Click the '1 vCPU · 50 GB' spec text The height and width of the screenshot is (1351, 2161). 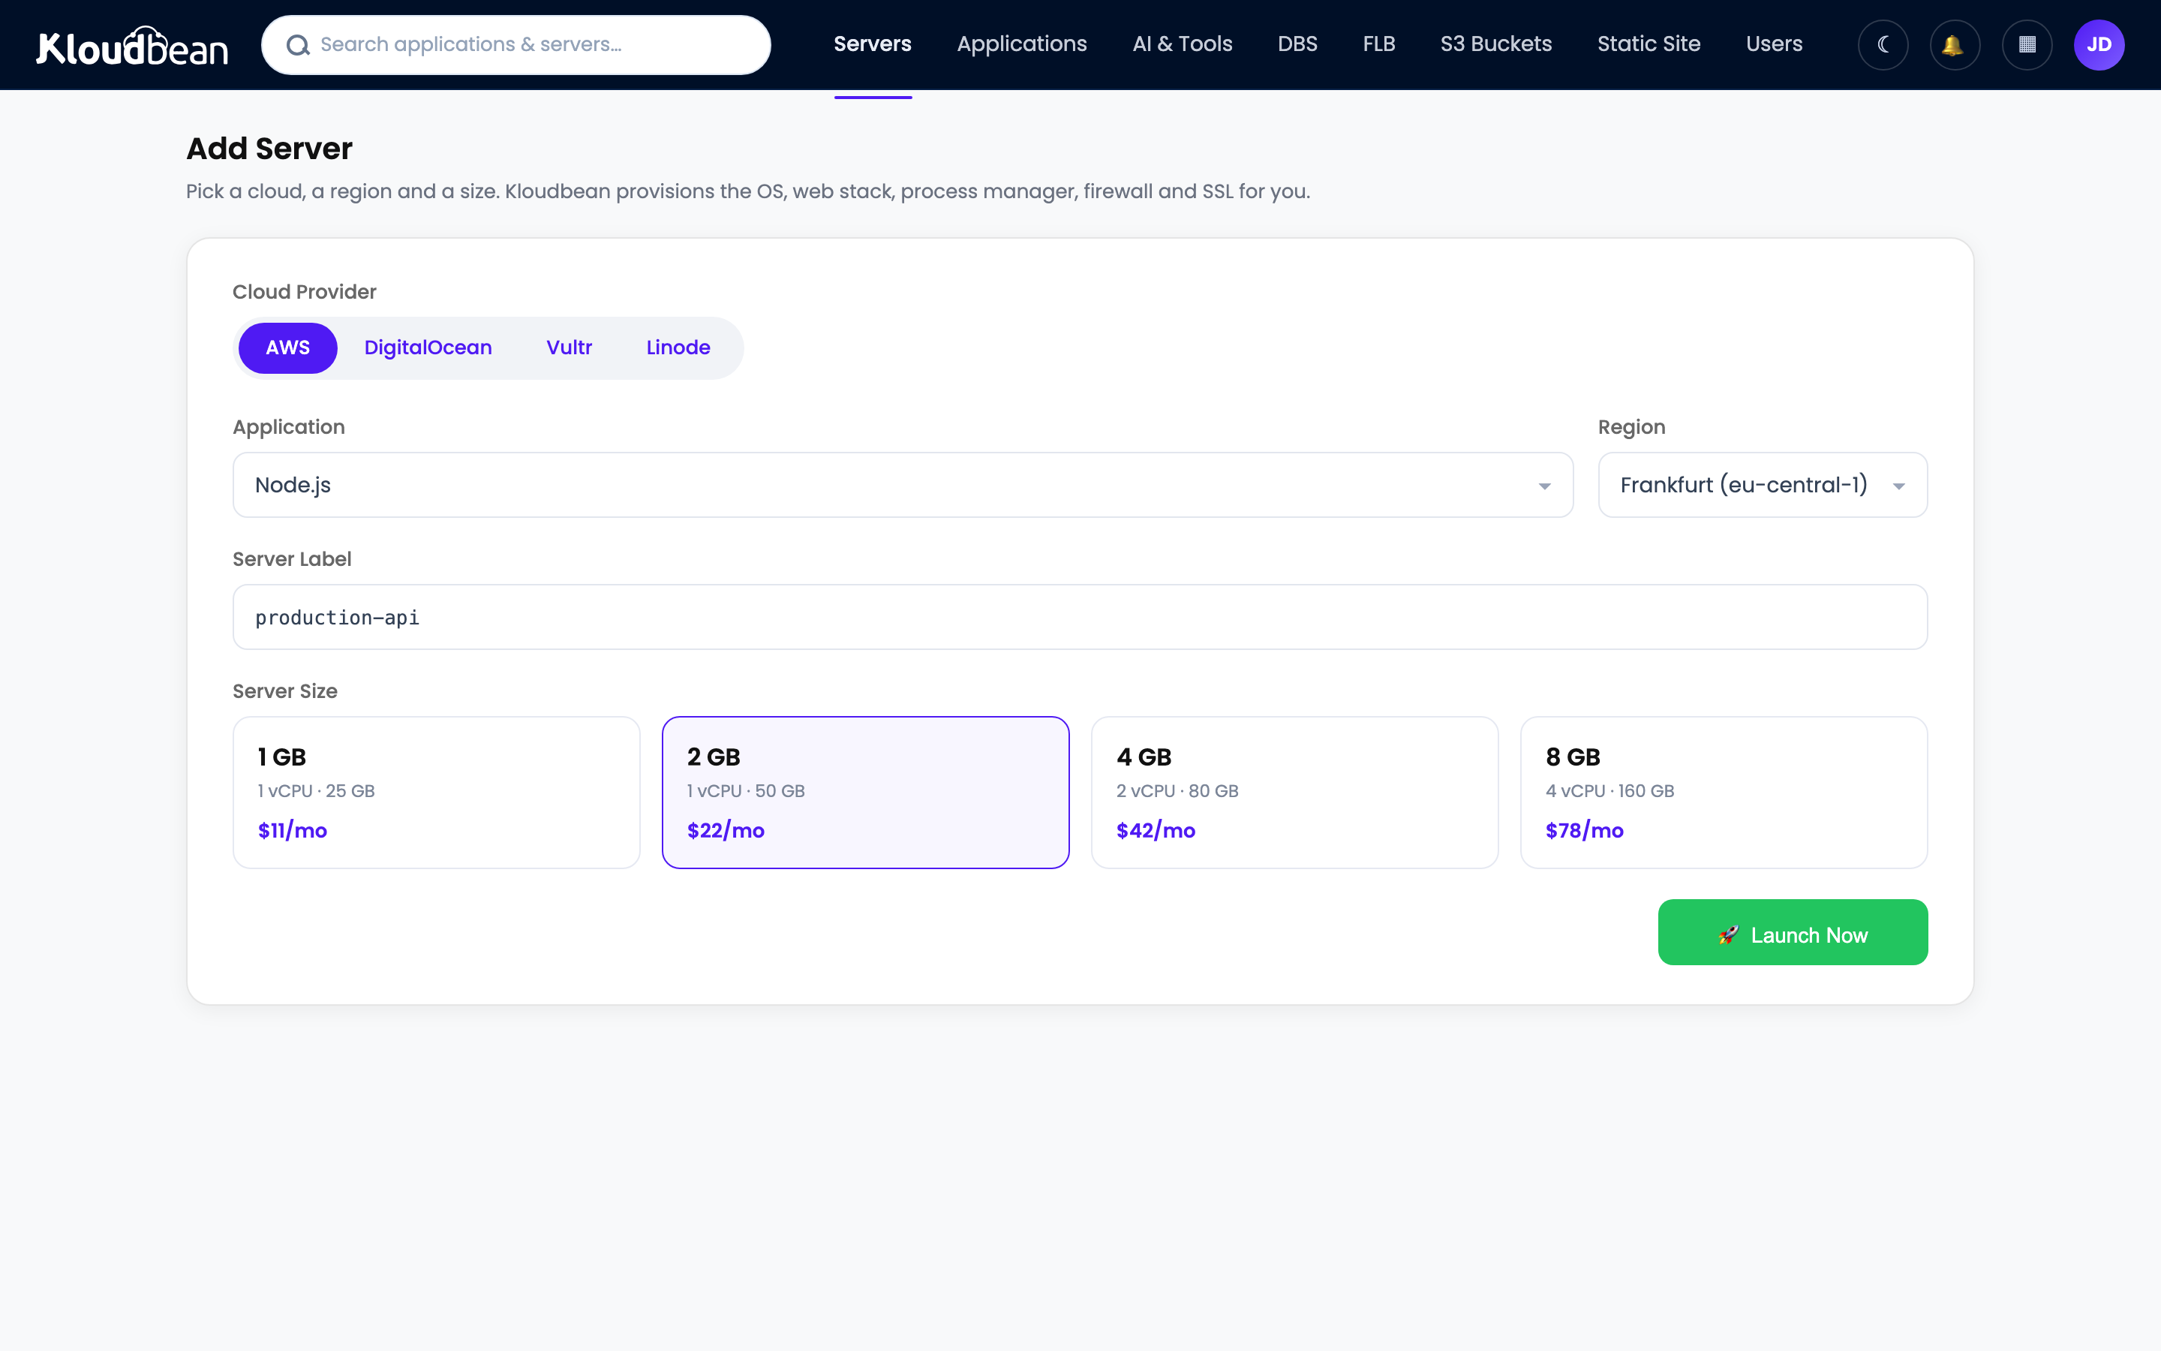click(746, 791)
